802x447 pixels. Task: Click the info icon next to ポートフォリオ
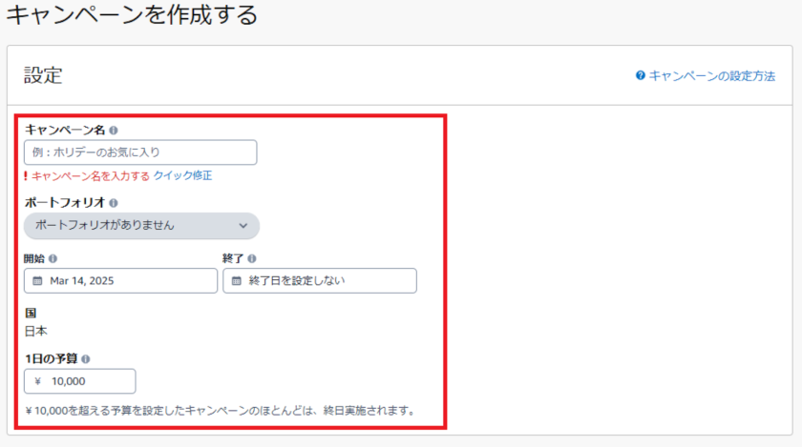click(x=114, y=203)
